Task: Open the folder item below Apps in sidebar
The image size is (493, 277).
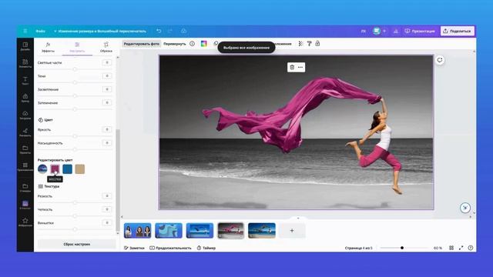Action: click(25, 188)
